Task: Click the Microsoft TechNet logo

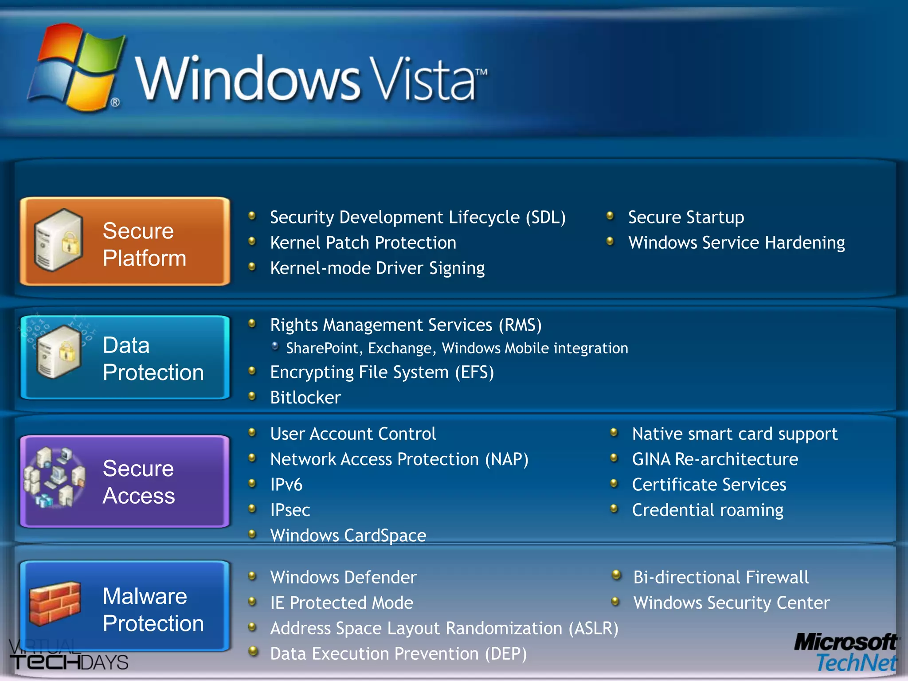Action: point(846,653)
